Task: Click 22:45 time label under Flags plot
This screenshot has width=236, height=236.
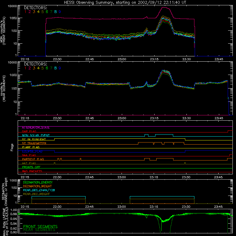Action: tap(89, 177)
